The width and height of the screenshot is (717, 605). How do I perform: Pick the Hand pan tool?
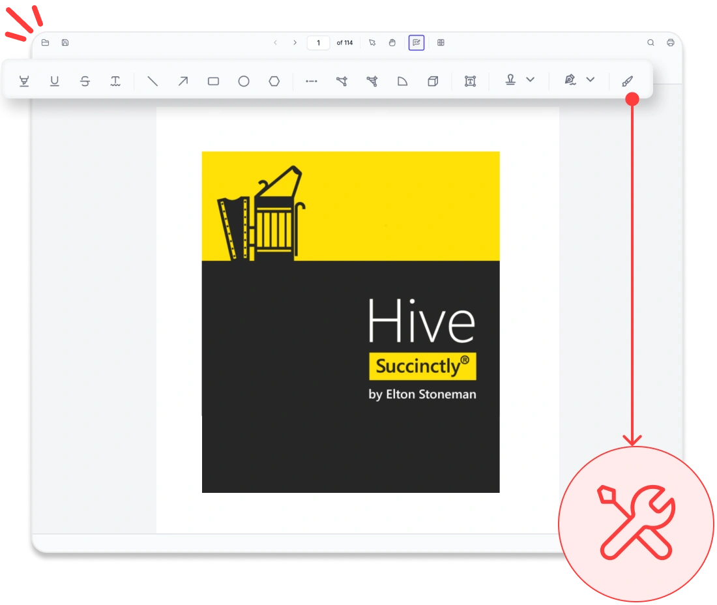[392, 42]
